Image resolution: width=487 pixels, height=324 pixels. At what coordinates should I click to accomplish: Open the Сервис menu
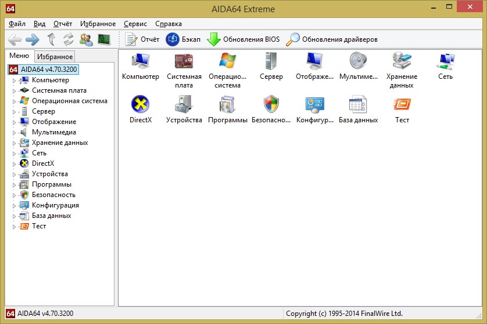click(x=135, y=24)
